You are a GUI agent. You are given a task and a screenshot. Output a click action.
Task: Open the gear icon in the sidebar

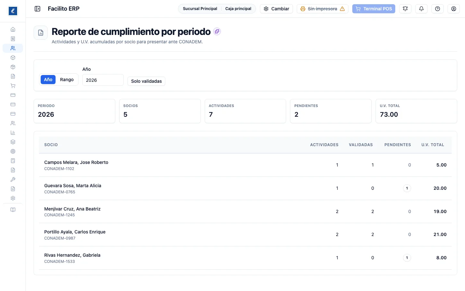[13, 198]
